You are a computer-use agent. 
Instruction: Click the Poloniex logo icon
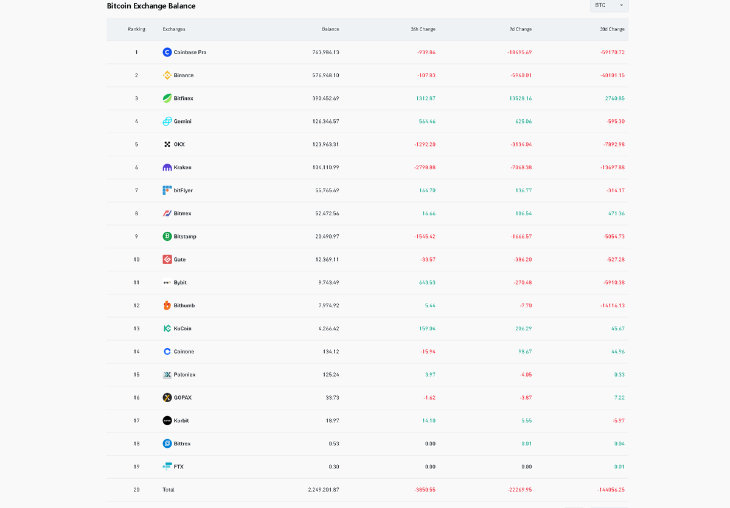[167, 375]
